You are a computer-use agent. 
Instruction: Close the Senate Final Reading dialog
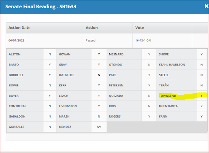207,6
